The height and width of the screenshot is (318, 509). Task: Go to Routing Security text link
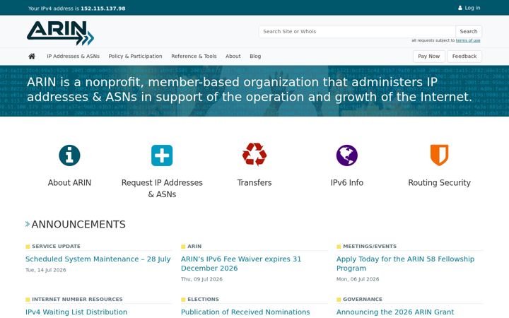point(439,183)
